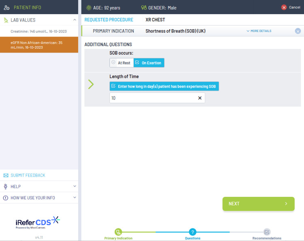Click the PATIENT INFO header text
The height and width of the screenshot is (241, 304).
pyautogui.click(x=27, y=8)
